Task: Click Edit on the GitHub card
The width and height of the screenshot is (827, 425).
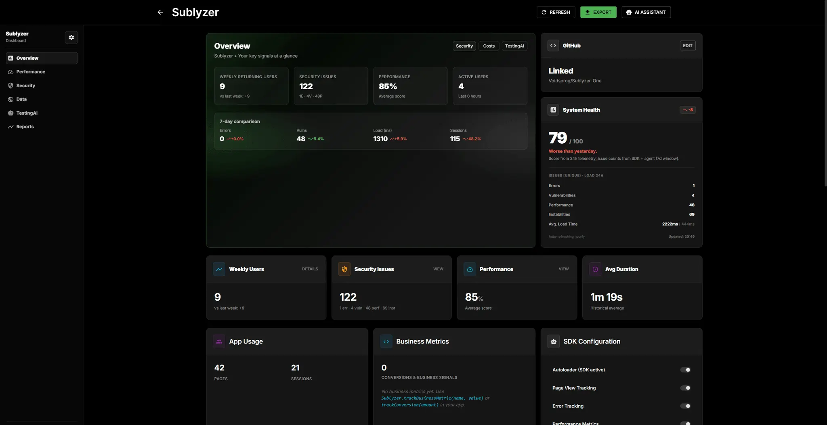Action: coord(688,46)
